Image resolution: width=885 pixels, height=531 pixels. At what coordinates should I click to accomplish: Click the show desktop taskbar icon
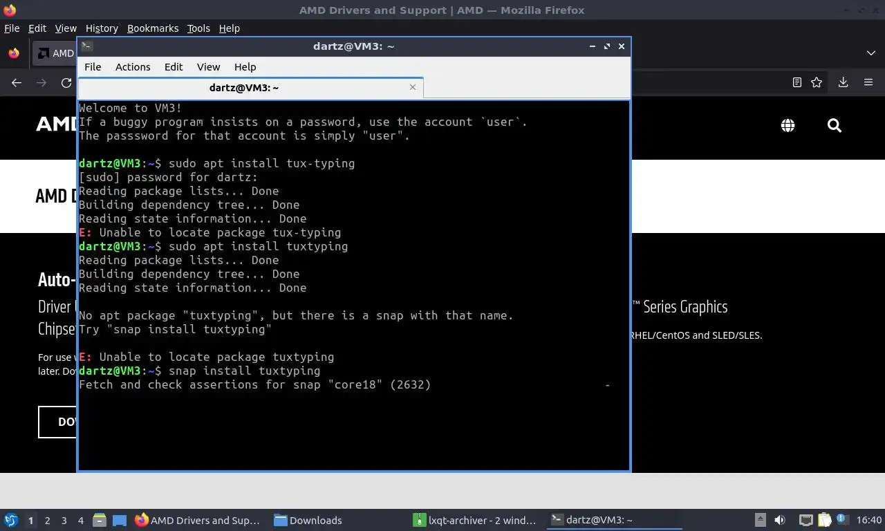(x=120, y=520)
